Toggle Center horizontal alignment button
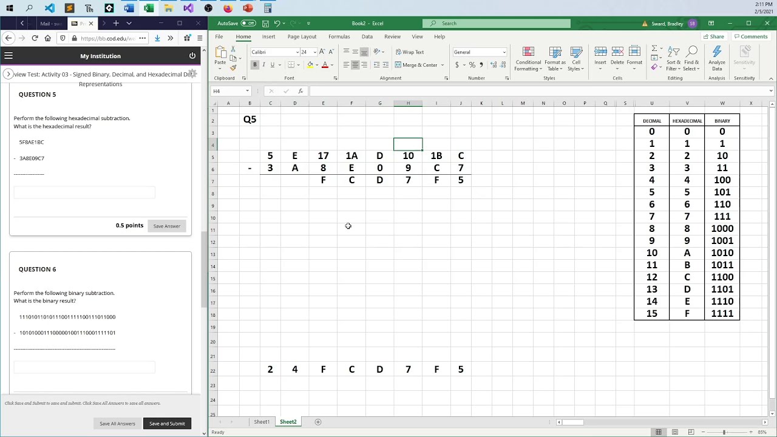The height and width of the screenshot is (437, 777). point(355,65)
